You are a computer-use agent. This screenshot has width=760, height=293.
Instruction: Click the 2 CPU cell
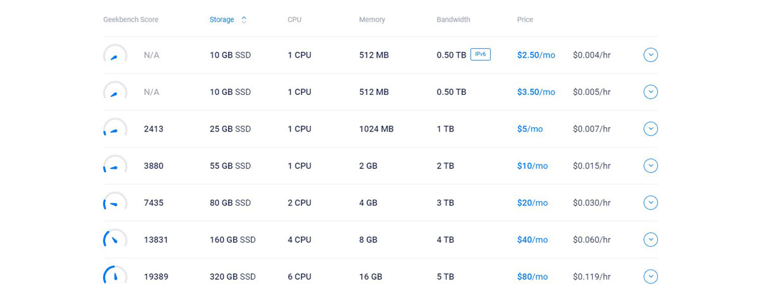click(x=300, y=203)
